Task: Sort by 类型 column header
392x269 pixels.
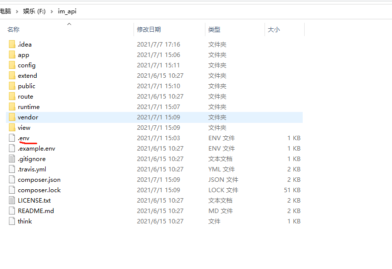Action: pyautogui.click(x=214, y=29)
